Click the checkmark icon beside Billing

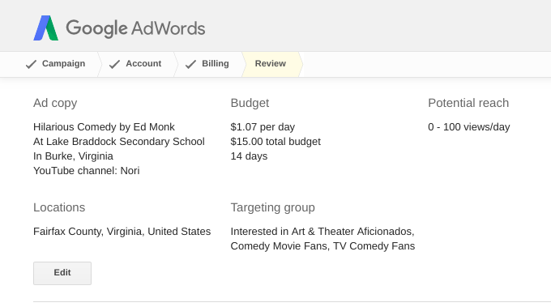pos(190,64)
